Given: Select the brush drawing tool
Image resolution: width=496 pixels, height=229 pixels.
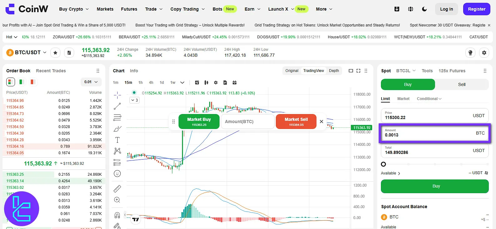Looking at the screenshot, I should [x=117, y=129].
